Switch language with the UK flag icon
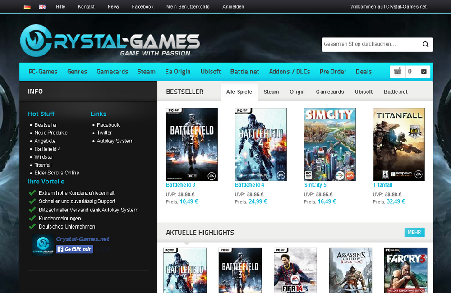This screenshot has height=293, width=451. click(x=42, y=7)
